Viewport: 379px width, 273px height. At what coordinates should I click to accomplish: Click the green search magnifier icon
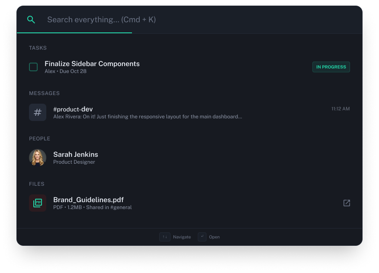[x=31, y=19]
